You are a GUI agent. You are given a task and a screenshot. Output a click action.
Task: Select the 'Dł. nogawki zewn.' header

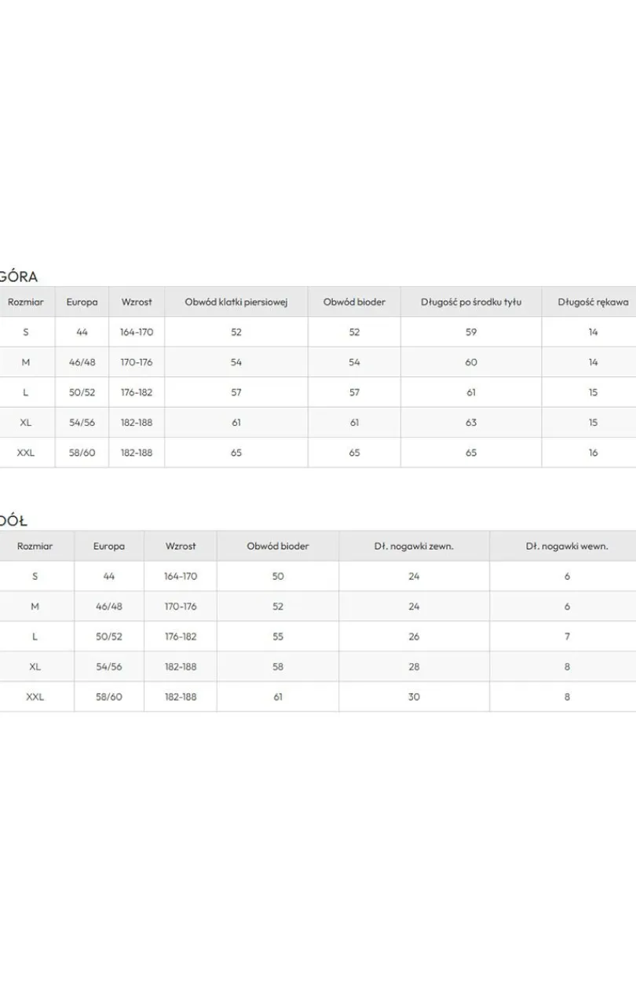pos(414,546)
